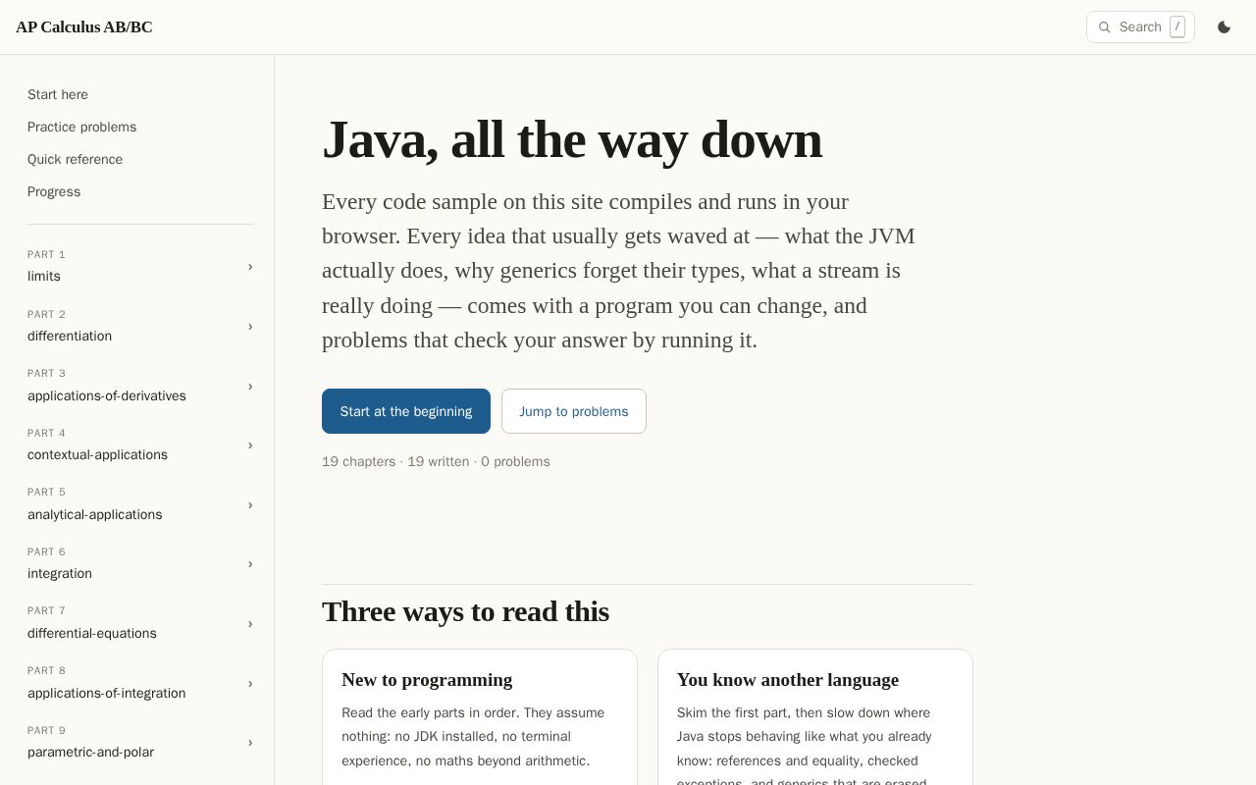Viewport: 1256px width, 785px height.
Task: Expand the Part 7 differential-equations chevron
Action: [250, 624]
